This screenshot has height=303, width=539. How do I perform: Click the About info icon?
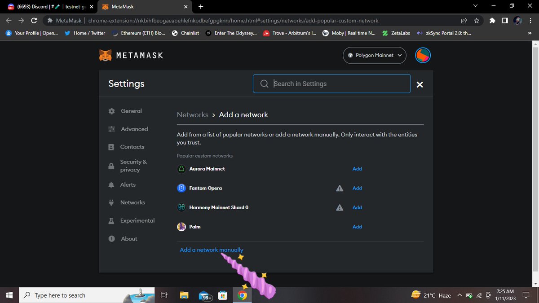(x=111, y=239)
